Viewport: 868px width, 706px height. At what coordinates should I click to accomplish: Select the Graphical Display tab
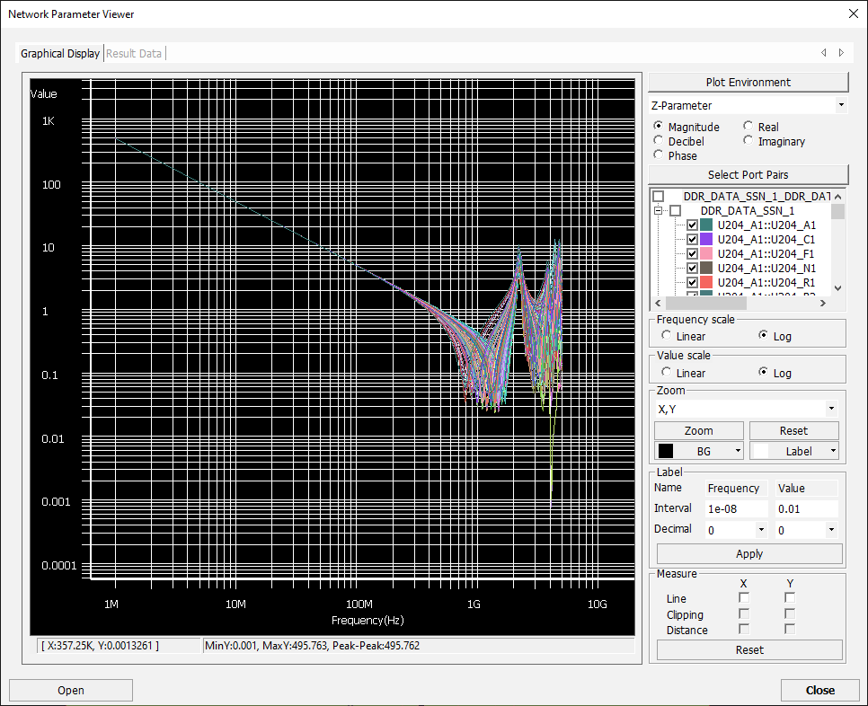click(x=60, y=53)
